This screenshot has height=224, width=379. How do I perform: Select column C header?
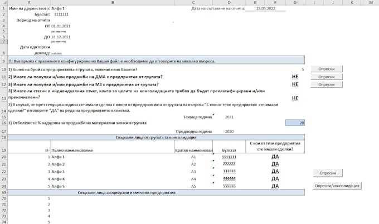pyautogui.click(x=193, y=2)
